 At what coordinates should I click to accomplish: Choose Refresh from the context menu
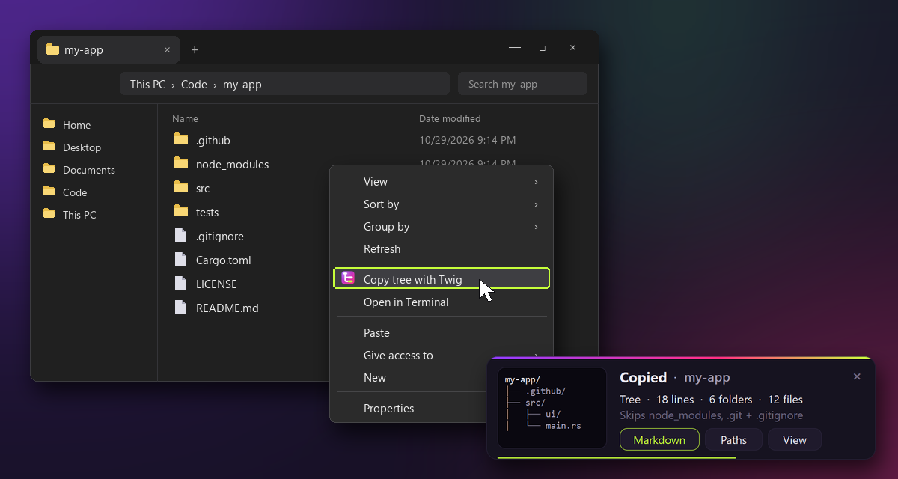click(442, 249)
